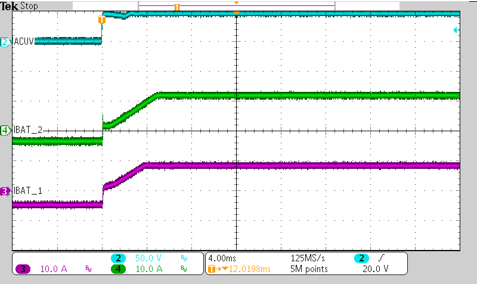
Task: Select the cyan channel 2 badge in readout
Action: click(118, 258)
